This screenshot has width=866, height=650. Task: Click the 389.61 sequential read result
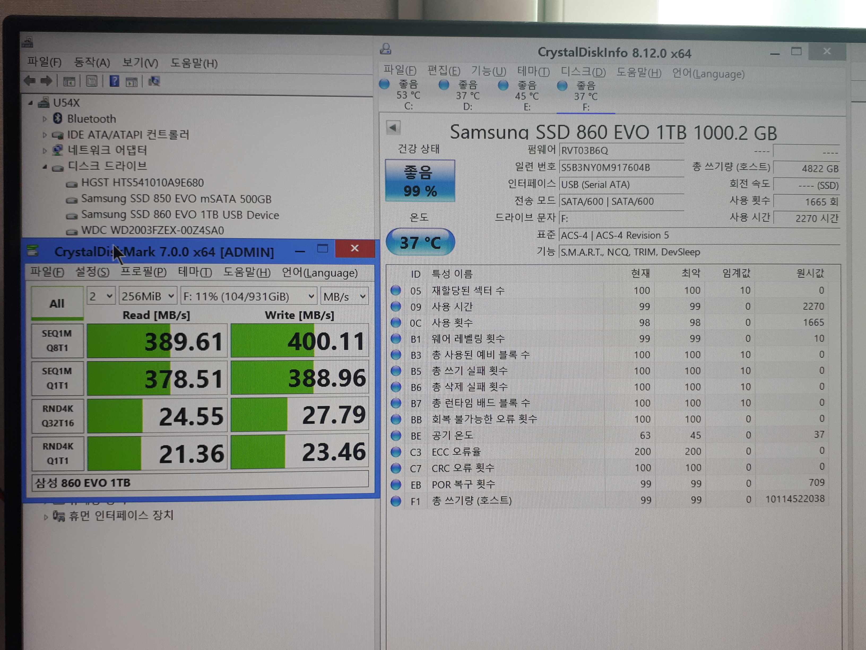(157, 341)
